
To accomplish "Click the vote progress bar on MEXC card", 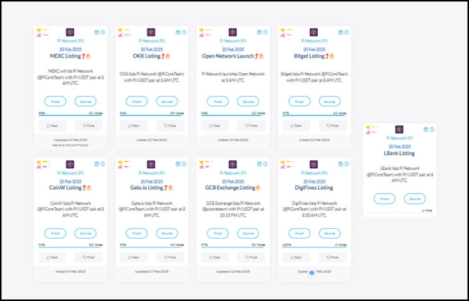I will pos(70,115).
